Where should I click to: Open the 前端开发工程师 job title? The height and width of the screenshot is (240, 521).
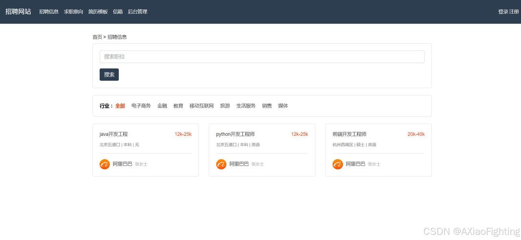click(x=349, y=134)
